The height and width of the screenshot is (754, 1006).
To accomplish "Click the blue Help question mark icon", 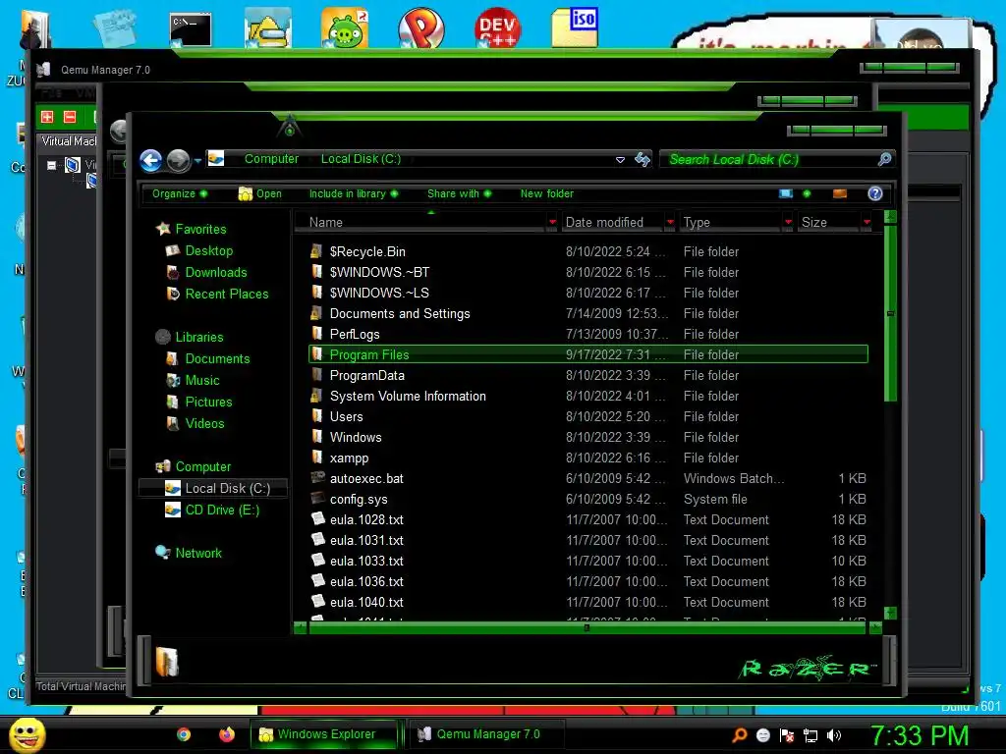I will (x=875, y=193).
